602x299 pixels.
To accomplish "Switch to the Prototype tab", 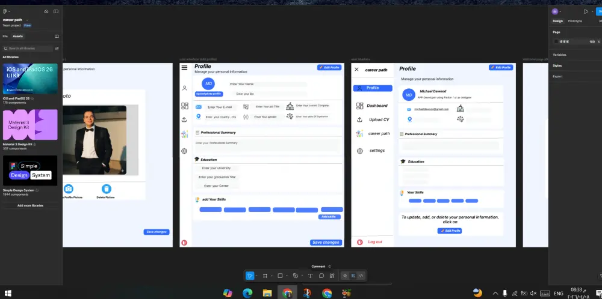I will pyautogui.click(x=575, y=21).
